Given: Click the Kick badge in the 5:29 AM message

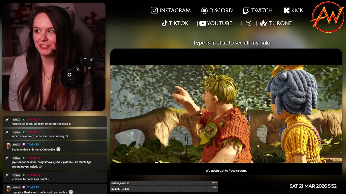Looking at the screenshot, I should pyautogui.click(x=24, y=175).
